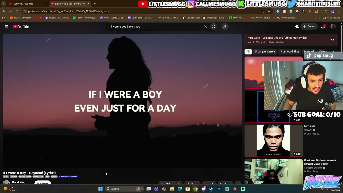Clear the YouTube search box text

[x=206, y=27]
